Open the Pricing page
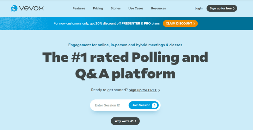The width and height of the screenshot is (253, 130). click(x=98, y=8)
